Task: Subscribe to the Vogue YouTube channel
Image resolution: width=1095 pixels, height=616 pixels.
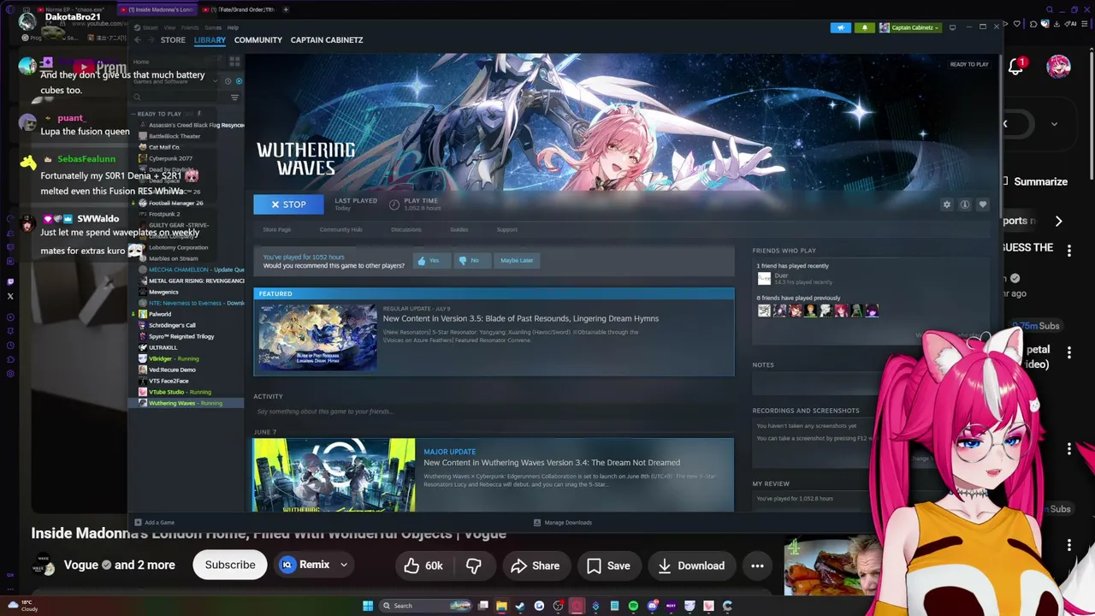Action: pos(230,565)
